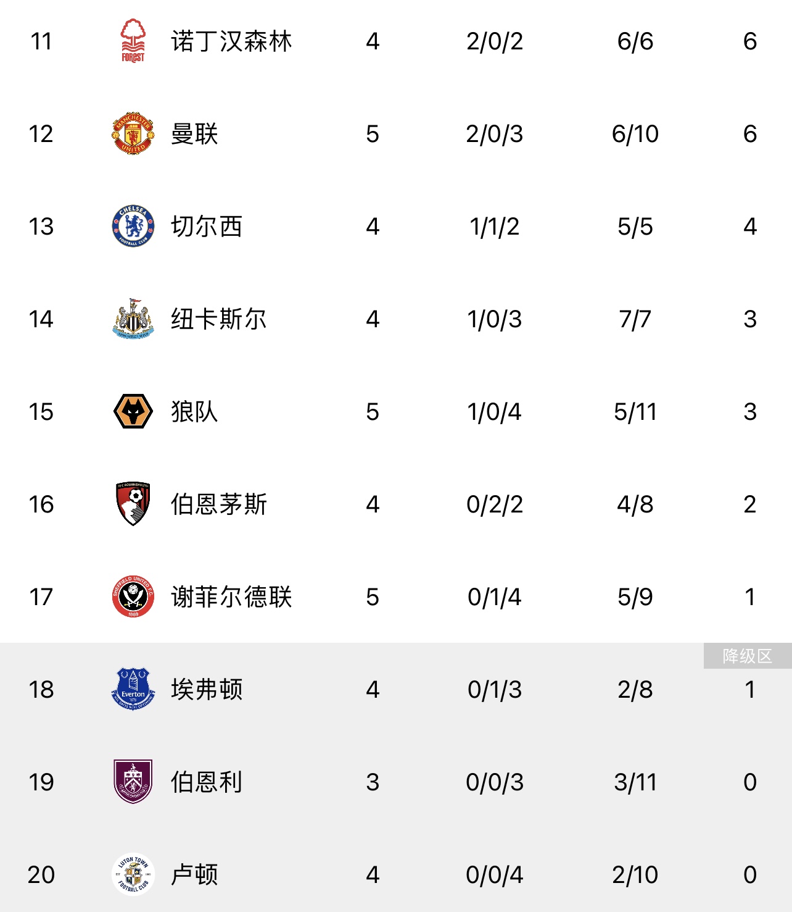Screen dimensions: 792x912
Task: Tap the Everton club crest
Action: (133, 689)
